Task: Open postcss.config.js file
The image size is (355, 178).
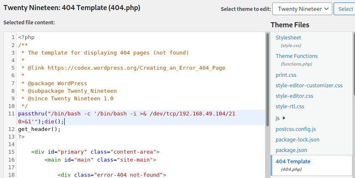Action: point(296,129)
